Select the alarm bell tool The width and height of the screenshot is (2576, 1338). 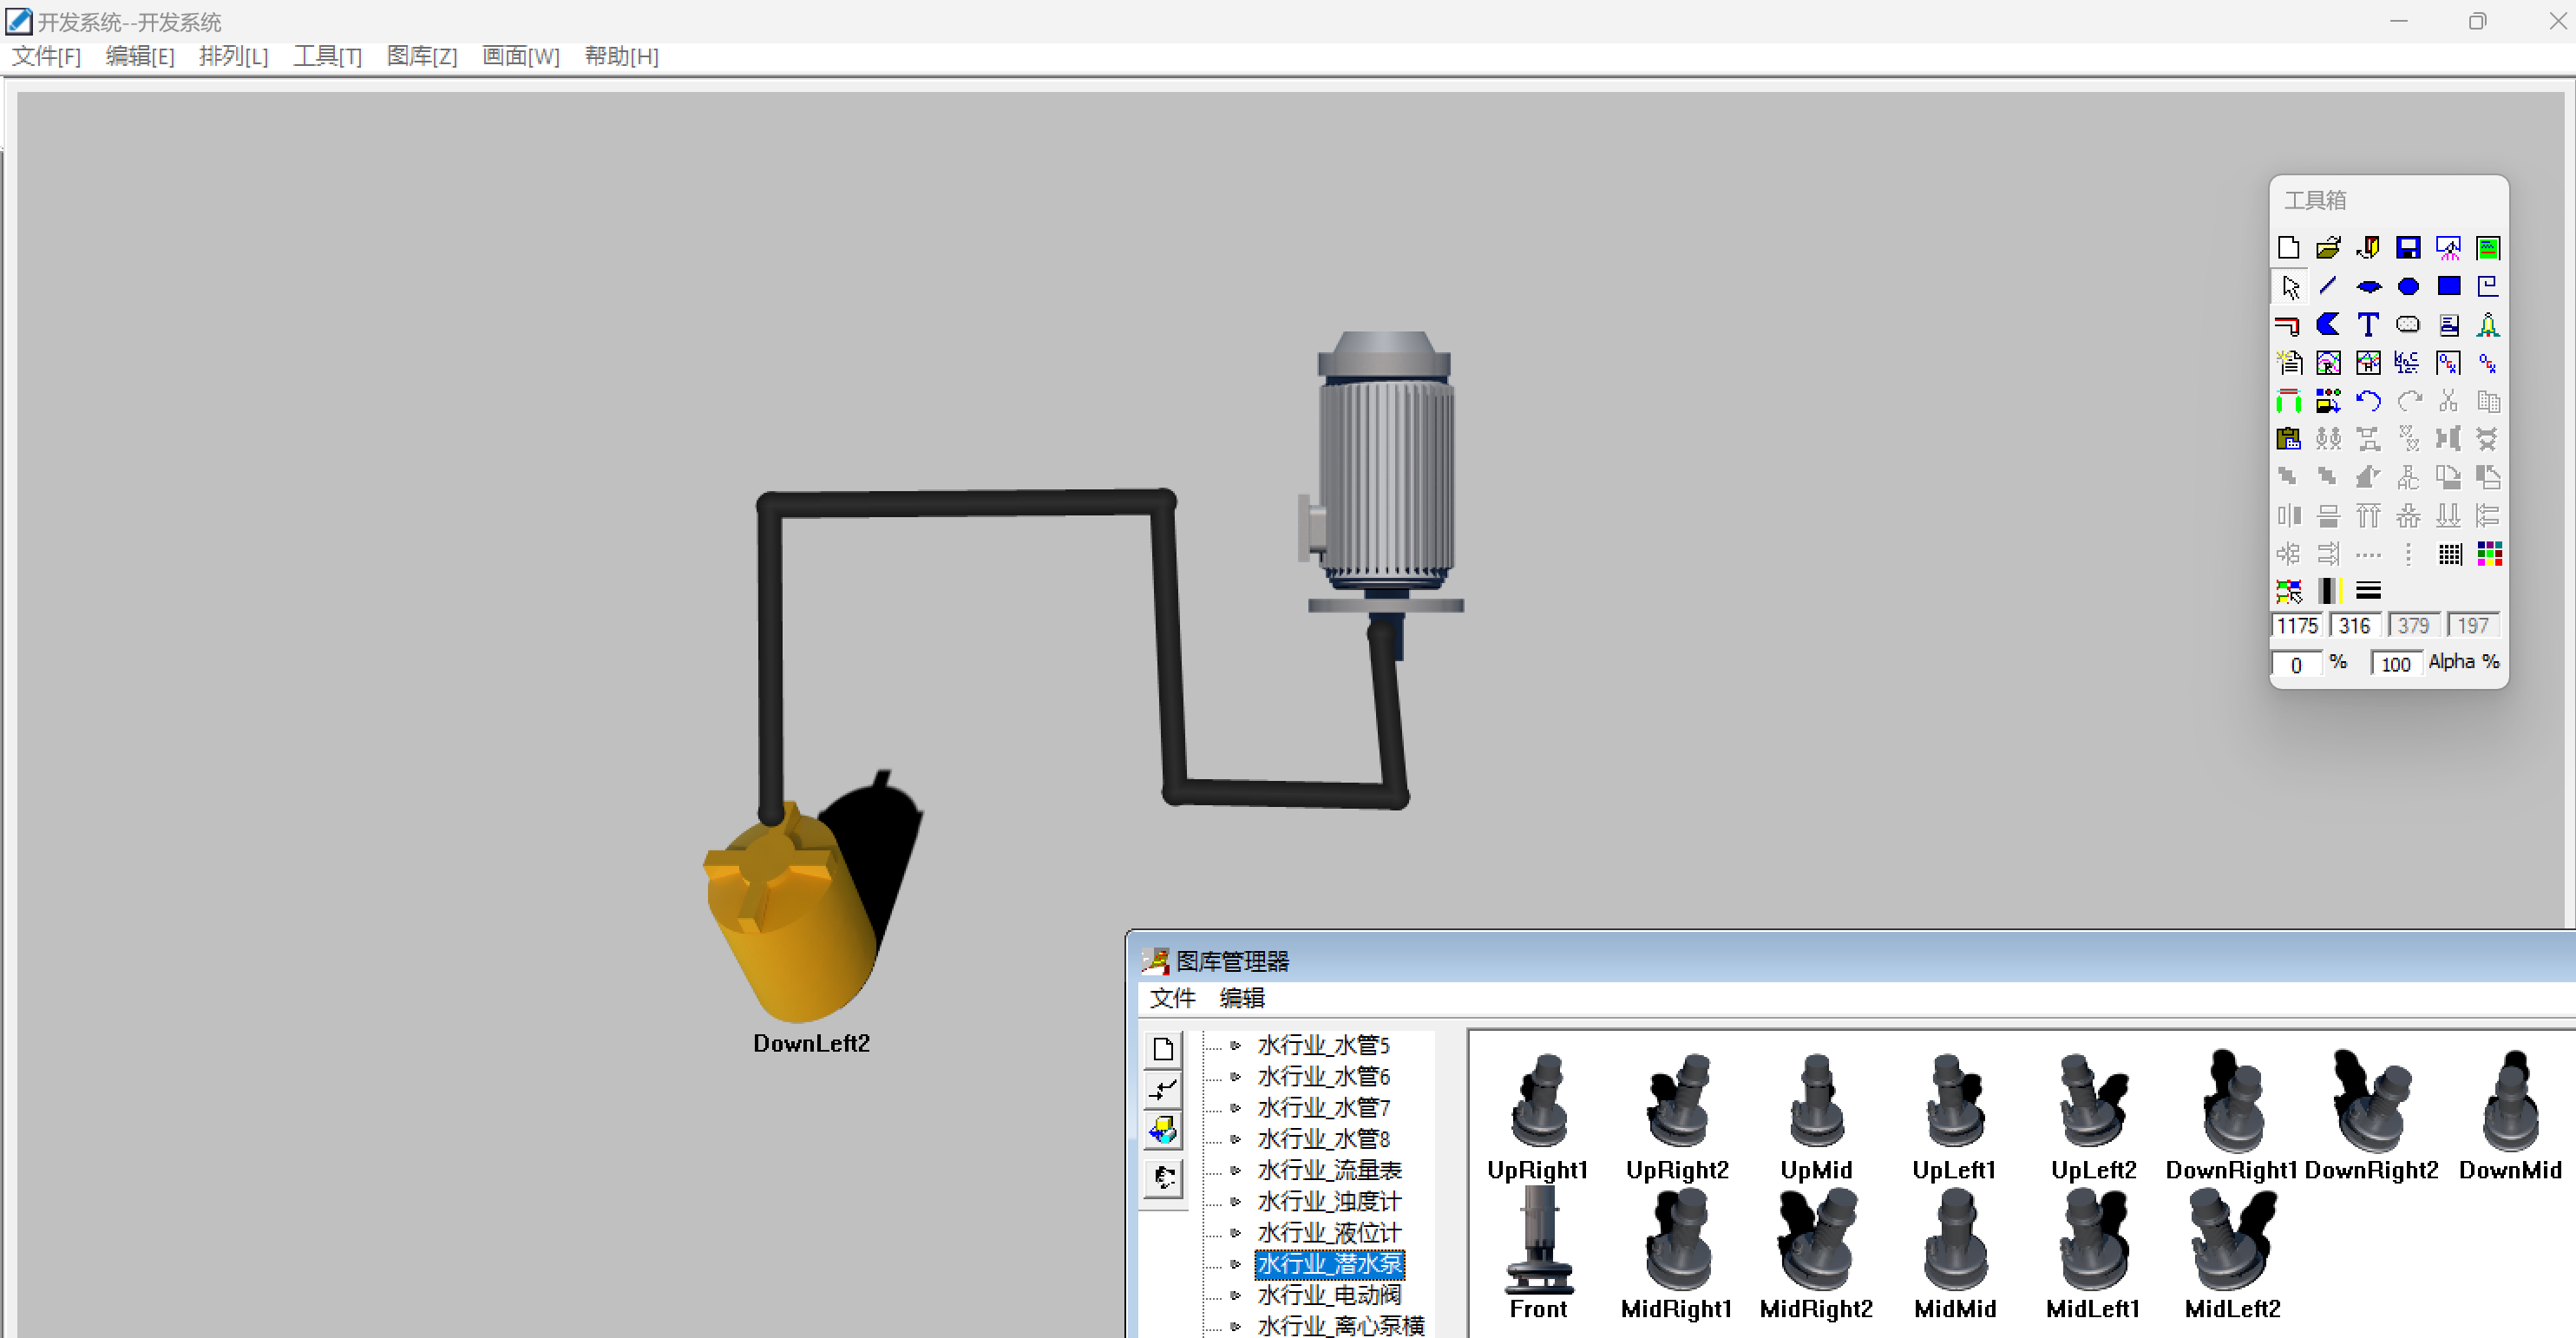2488,325
